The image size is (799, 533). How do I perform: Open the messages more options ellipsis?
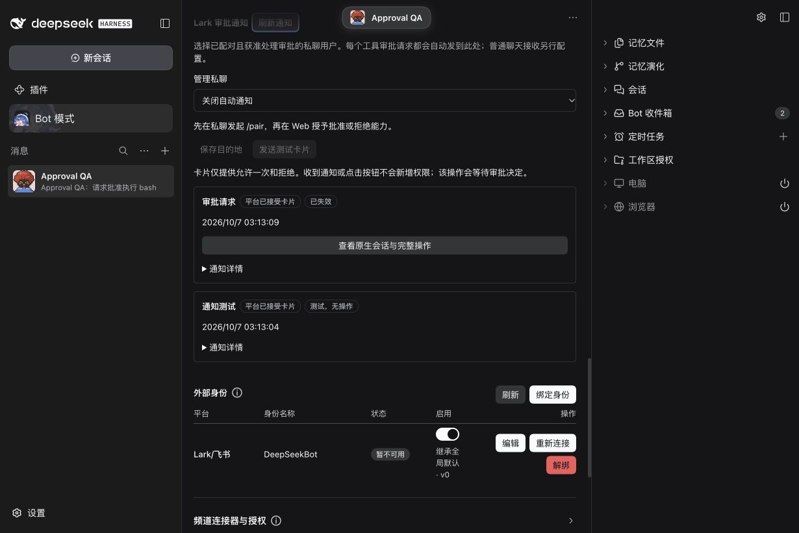pyautogui.click(x=144, y=151)
